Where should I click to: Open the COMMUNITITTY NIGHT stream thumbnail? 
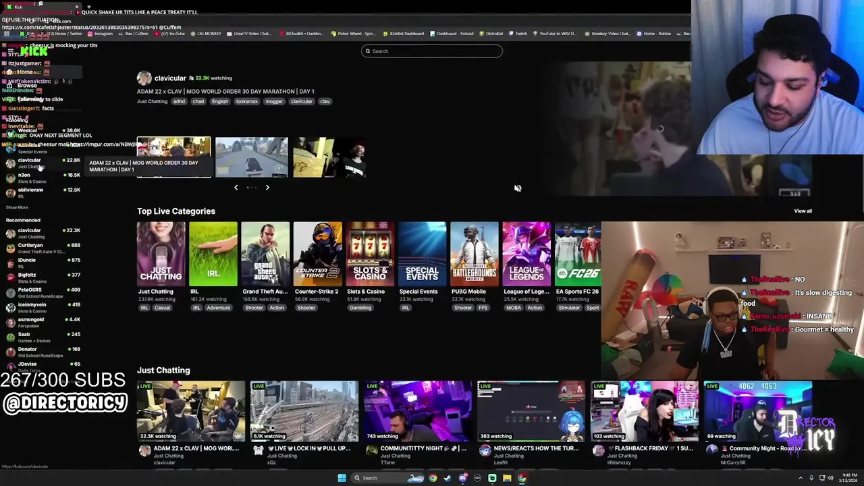click(x=418, y=411)
